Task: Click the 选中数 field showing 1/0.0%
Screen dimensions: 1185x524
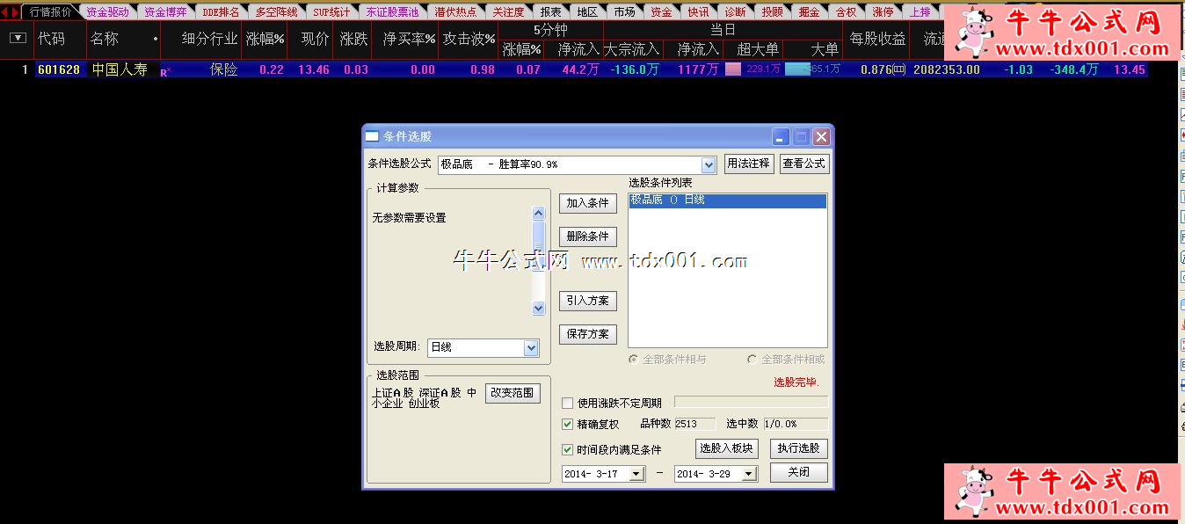Action: (796, 424)
